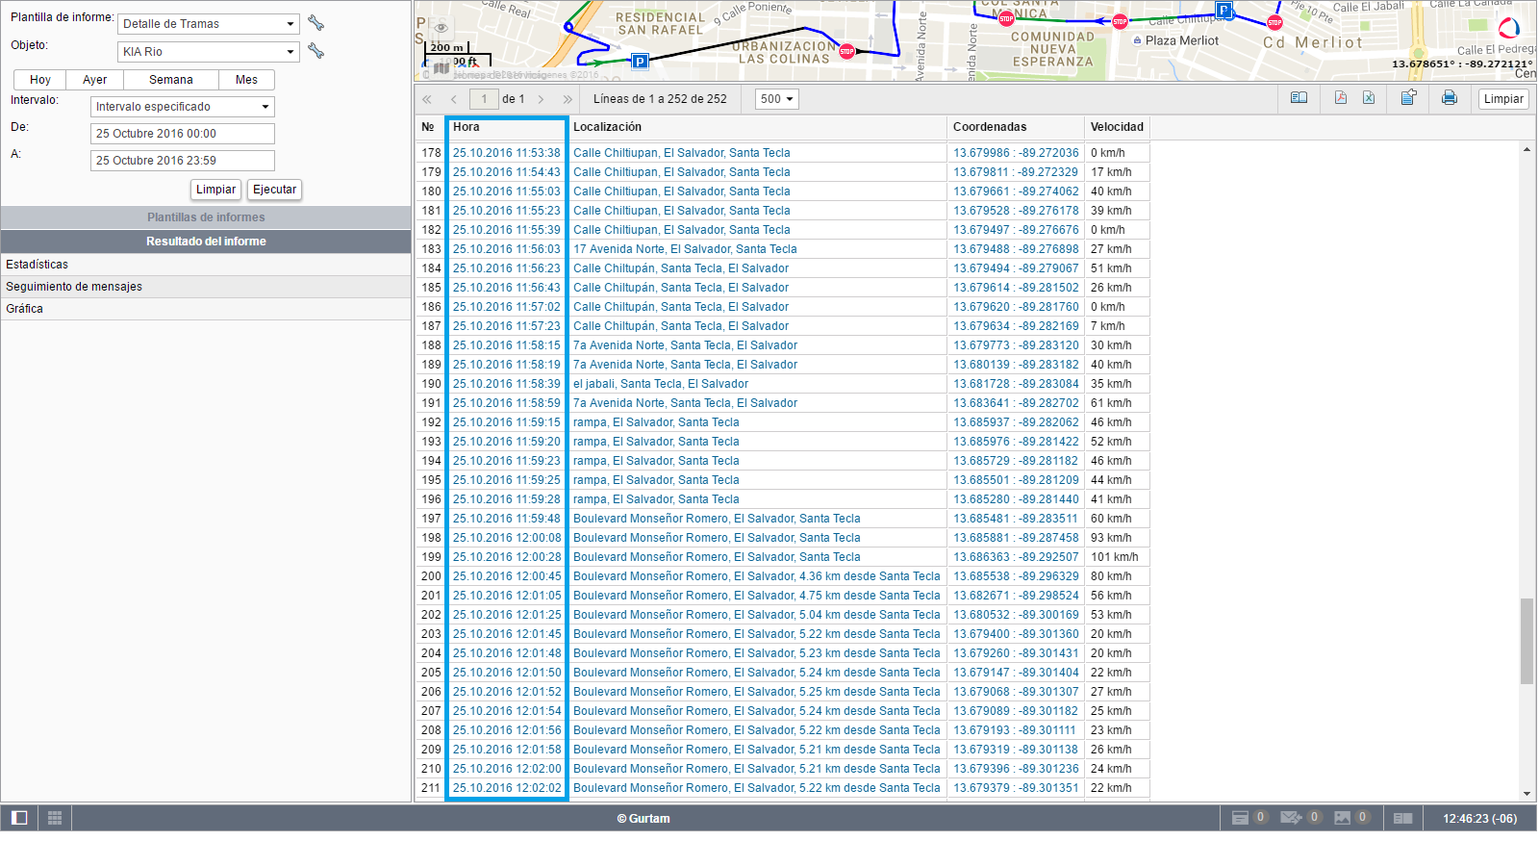Export the report to Excel
1539x866 pixels.
[x=1369, y=98]
